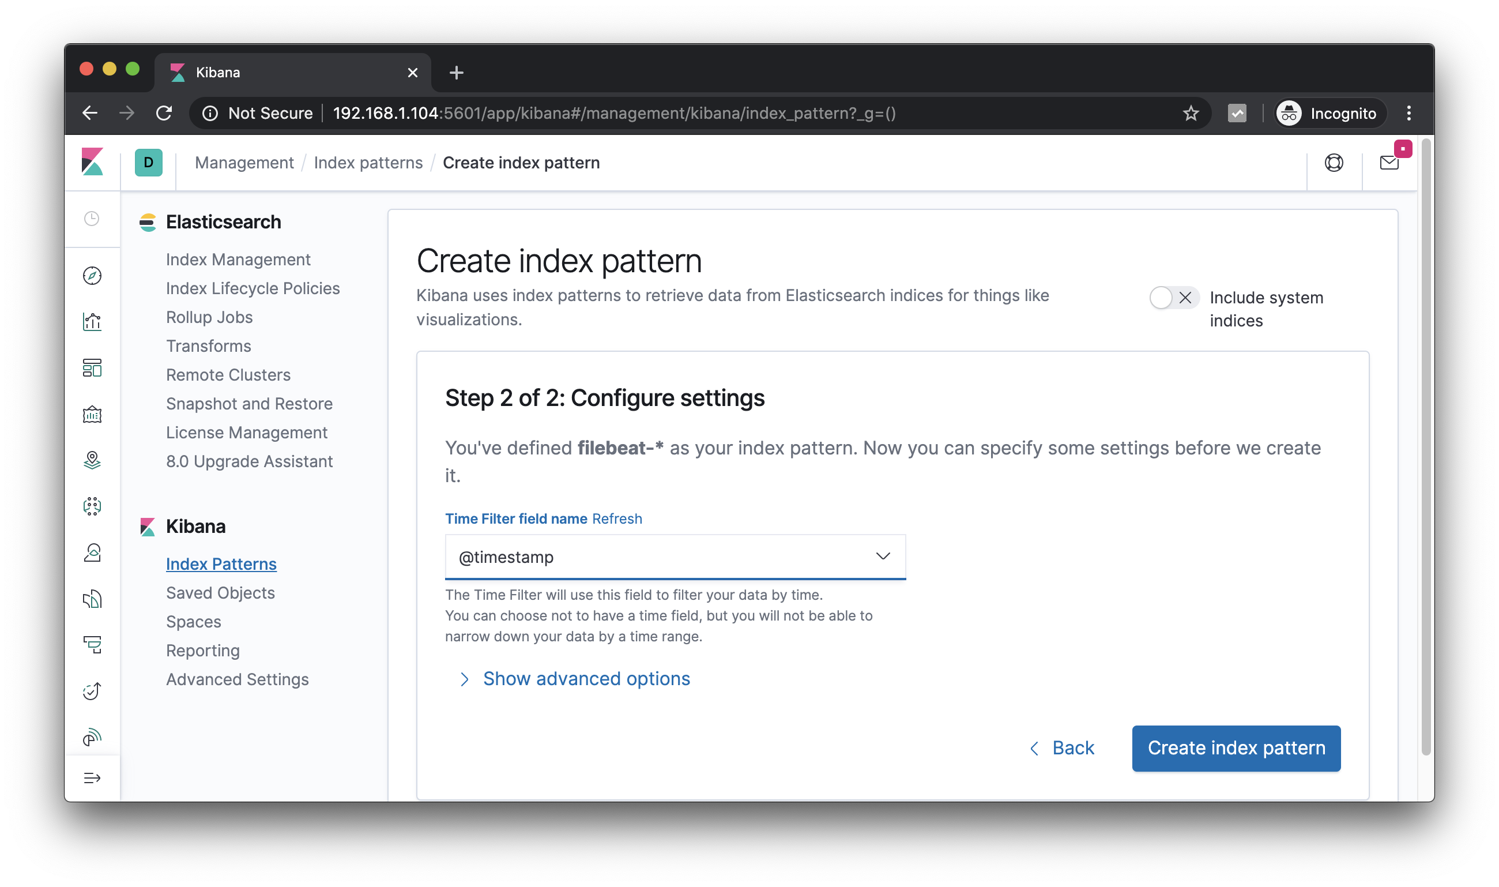Open Discover via compass icon in sidebar

pyautogui.click(x=92, y=276)
